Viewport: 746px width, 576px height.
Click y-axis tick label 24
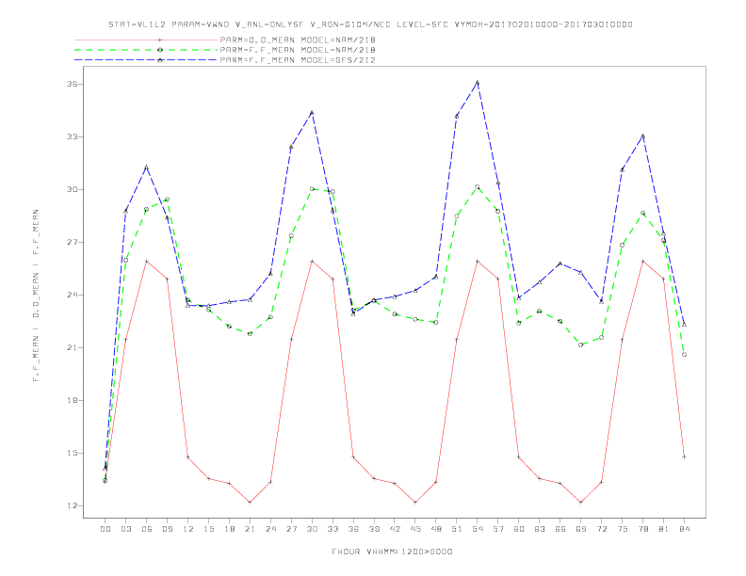pos(72,296)
